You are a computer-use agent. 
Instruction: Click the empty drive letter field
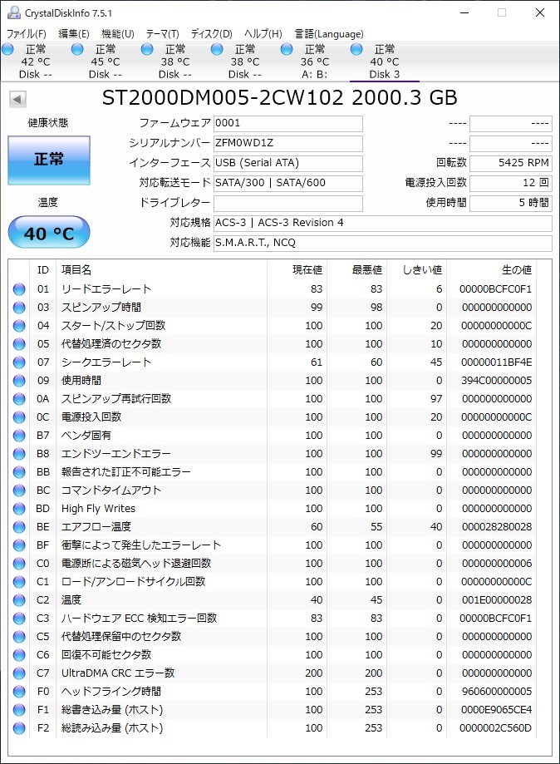(x=288, y=203)
